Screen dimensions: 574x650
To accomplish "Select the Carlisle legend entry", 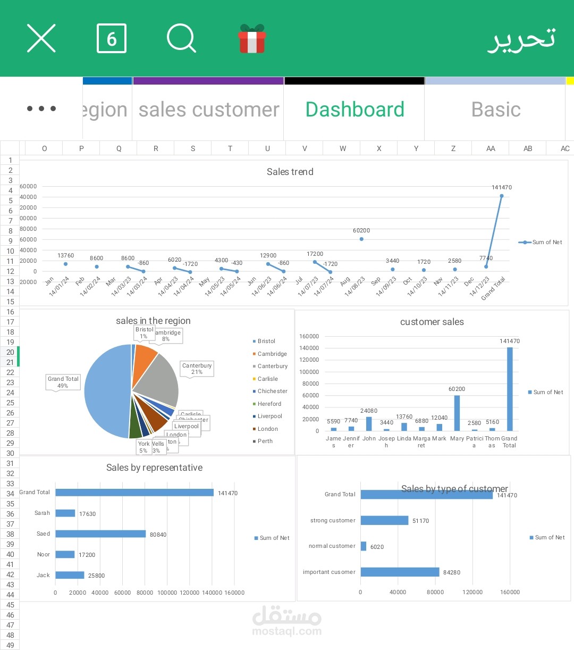I will [x=265, y=379].
